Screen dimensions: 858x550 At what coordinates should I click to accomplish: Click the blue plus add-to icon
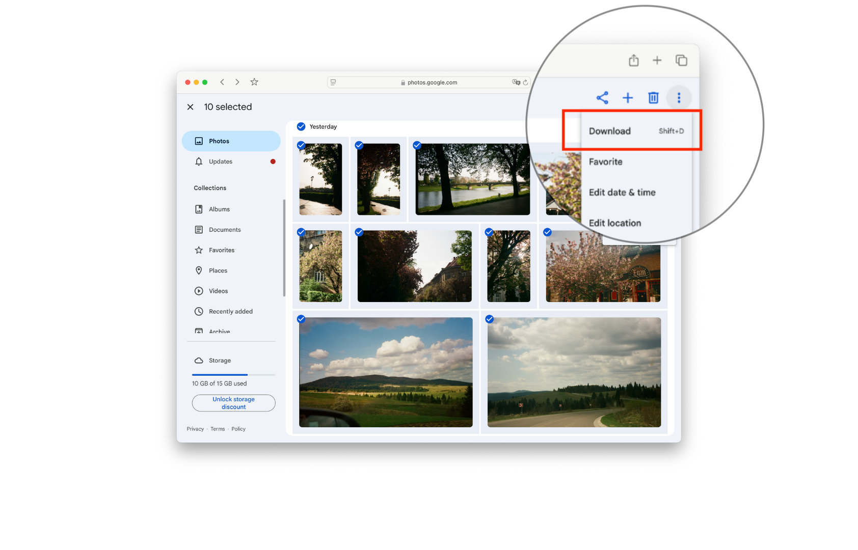pos(628,98)
